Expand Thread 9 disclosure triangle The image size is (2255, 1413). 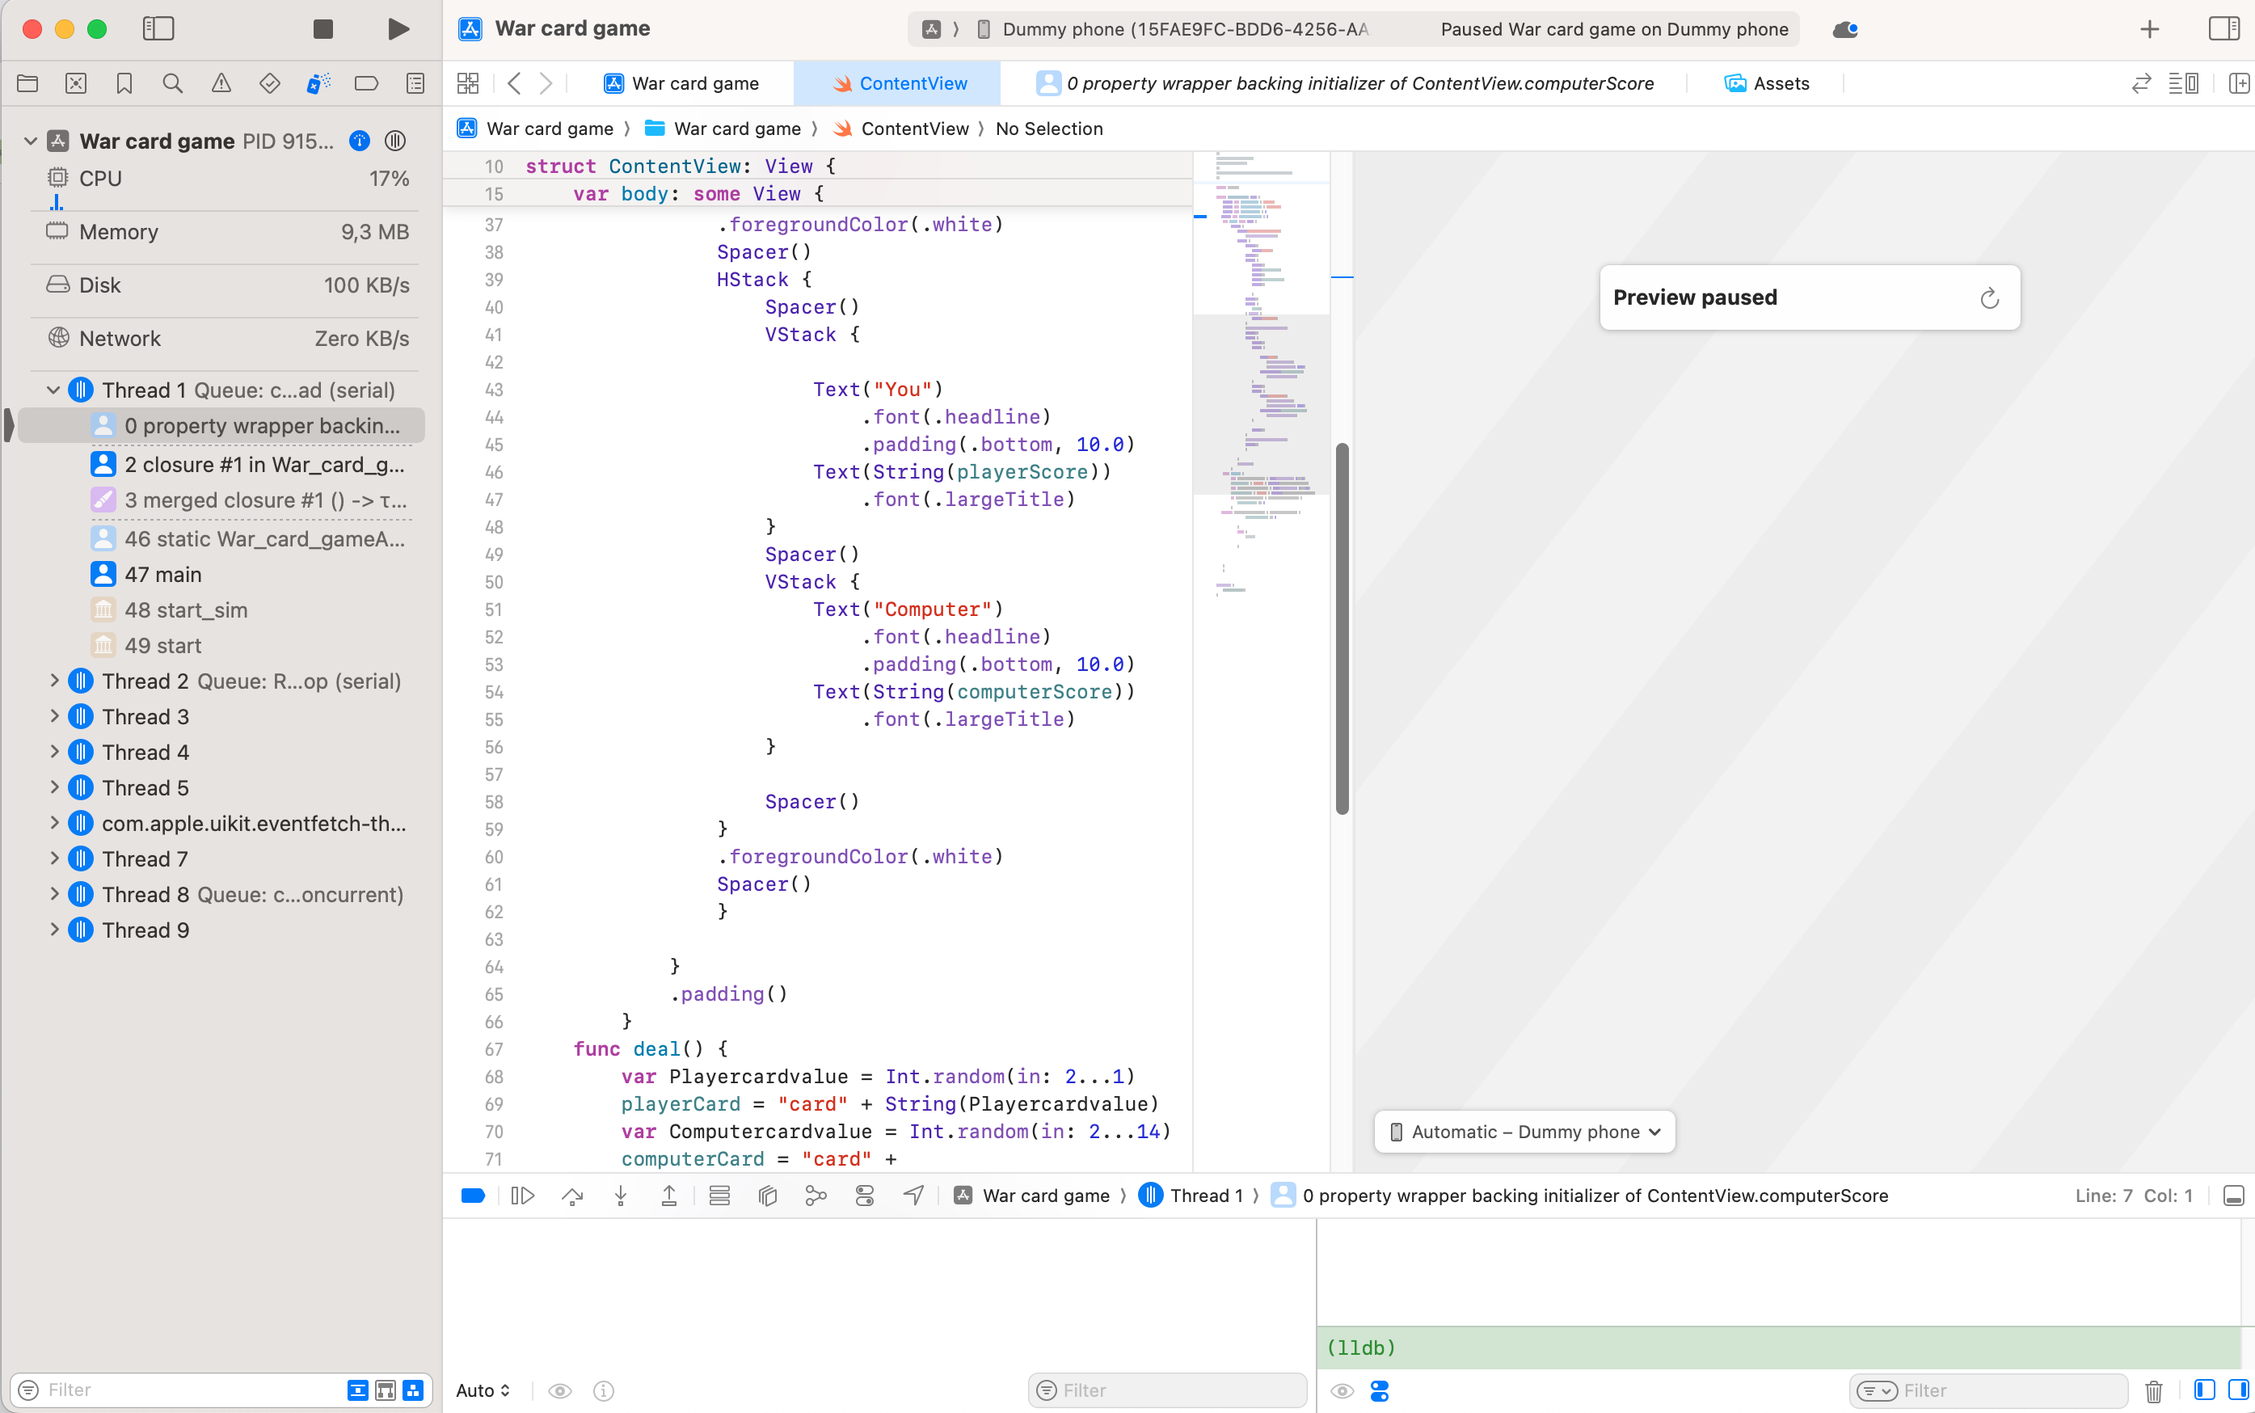pos(53,929)
